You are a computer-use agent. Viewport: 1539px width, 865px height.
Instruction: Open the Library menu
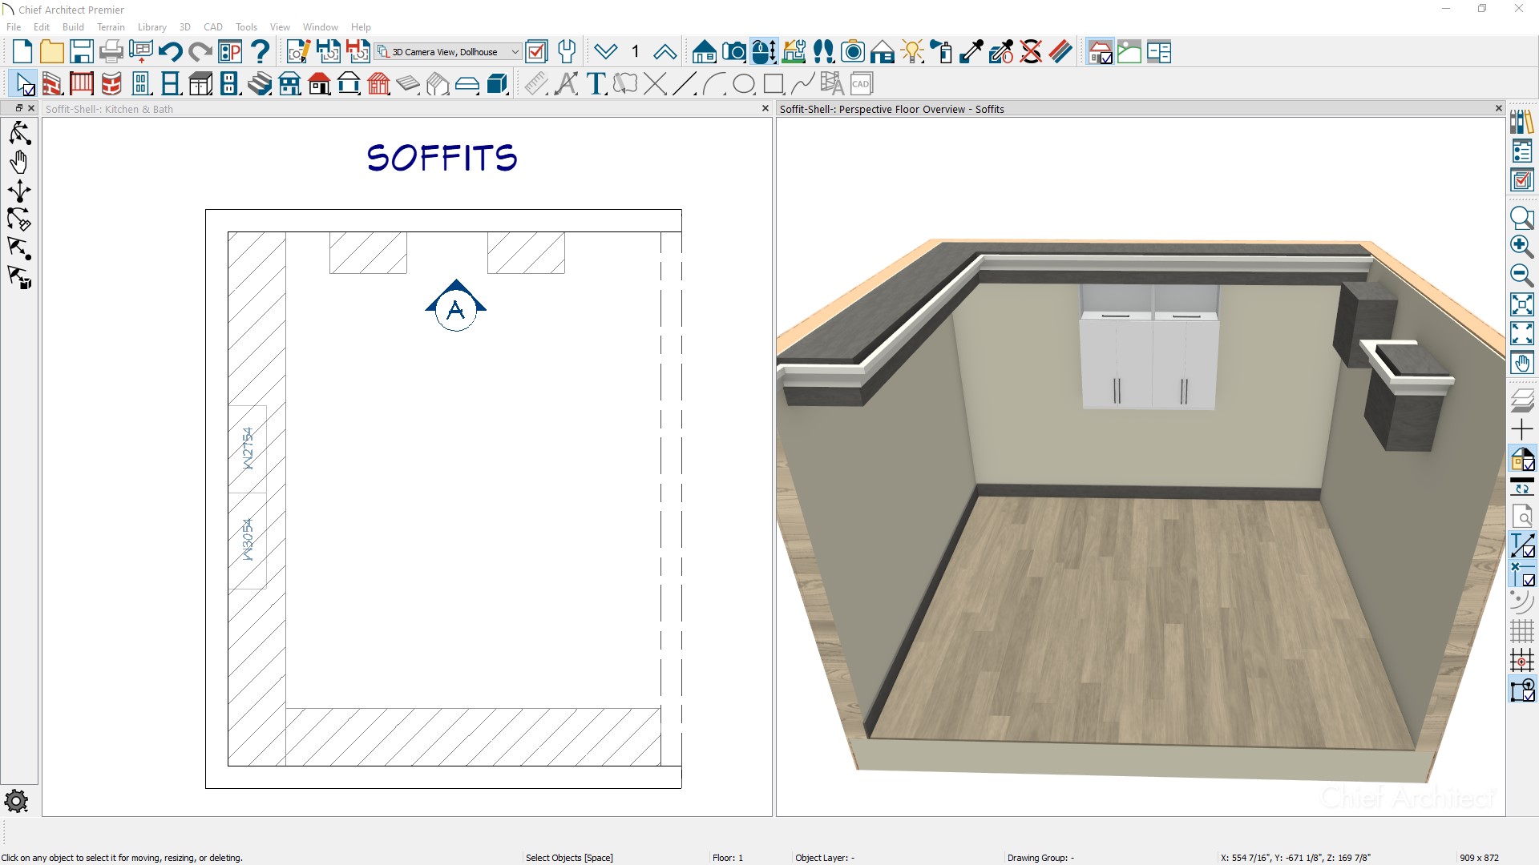pos(151,26)
